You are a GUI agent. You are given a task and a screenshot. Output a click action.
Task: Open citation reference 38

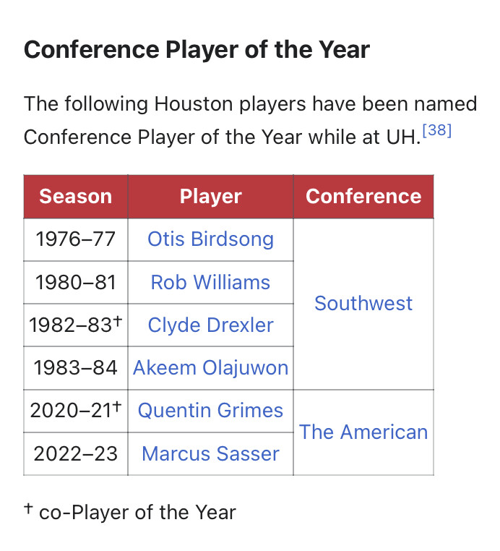pyautogui.click(x=437, y=130)
